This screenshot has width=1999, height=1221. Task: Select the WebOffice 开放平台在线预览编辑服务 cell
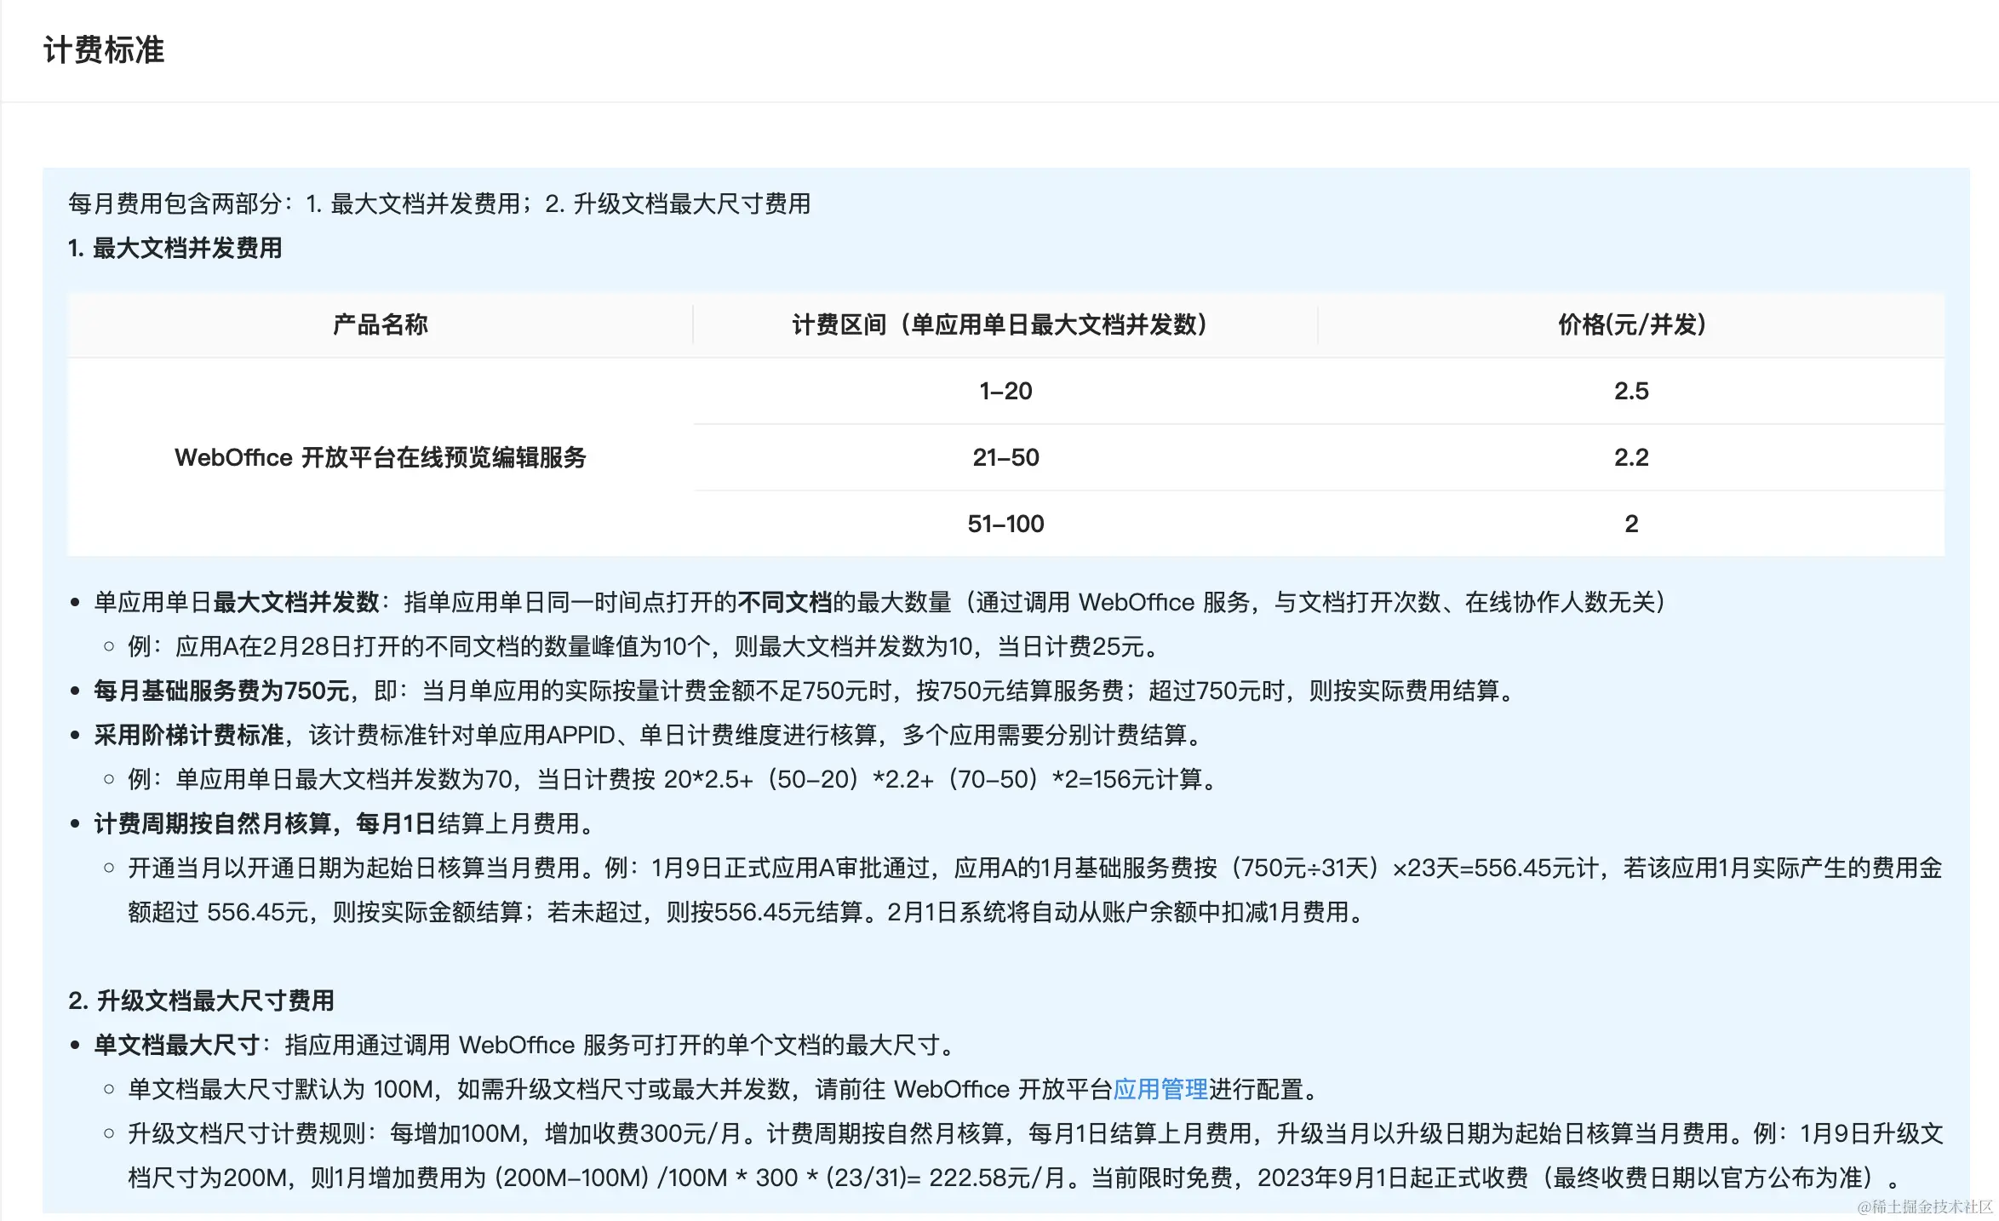tap(381, 457)
